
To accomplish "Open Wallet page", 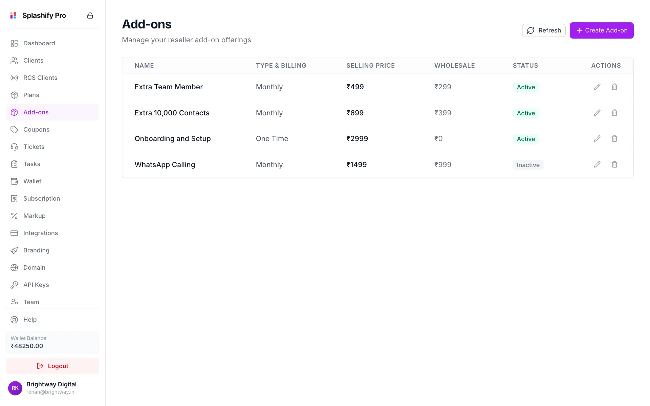I will [x=52, y=181].
